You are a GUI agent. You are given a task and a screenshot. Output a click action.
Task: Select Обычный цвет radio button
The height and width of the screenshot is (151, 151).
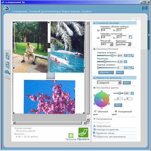[x=96, y=112]
